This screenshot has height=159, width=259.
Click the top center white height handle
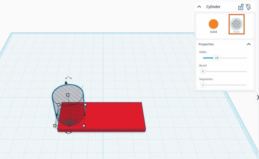[x=68, y=95]
